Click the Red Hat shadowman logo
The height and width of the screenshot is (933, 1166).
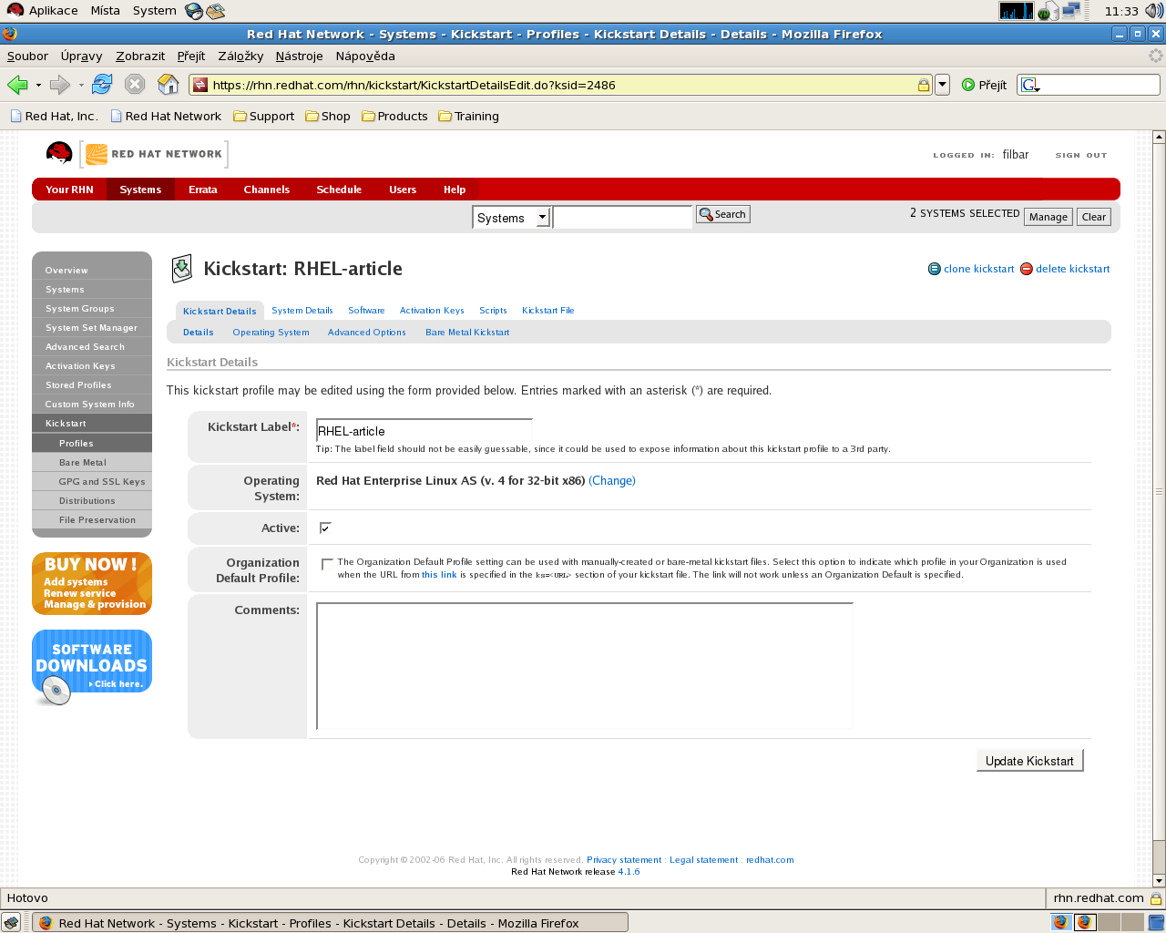coord(59,153)
